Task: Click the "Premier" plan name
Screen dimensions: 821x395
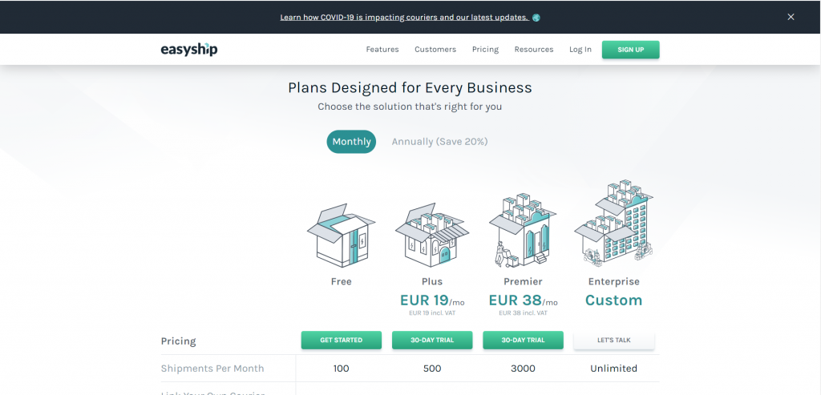Action: click(523, 281)
